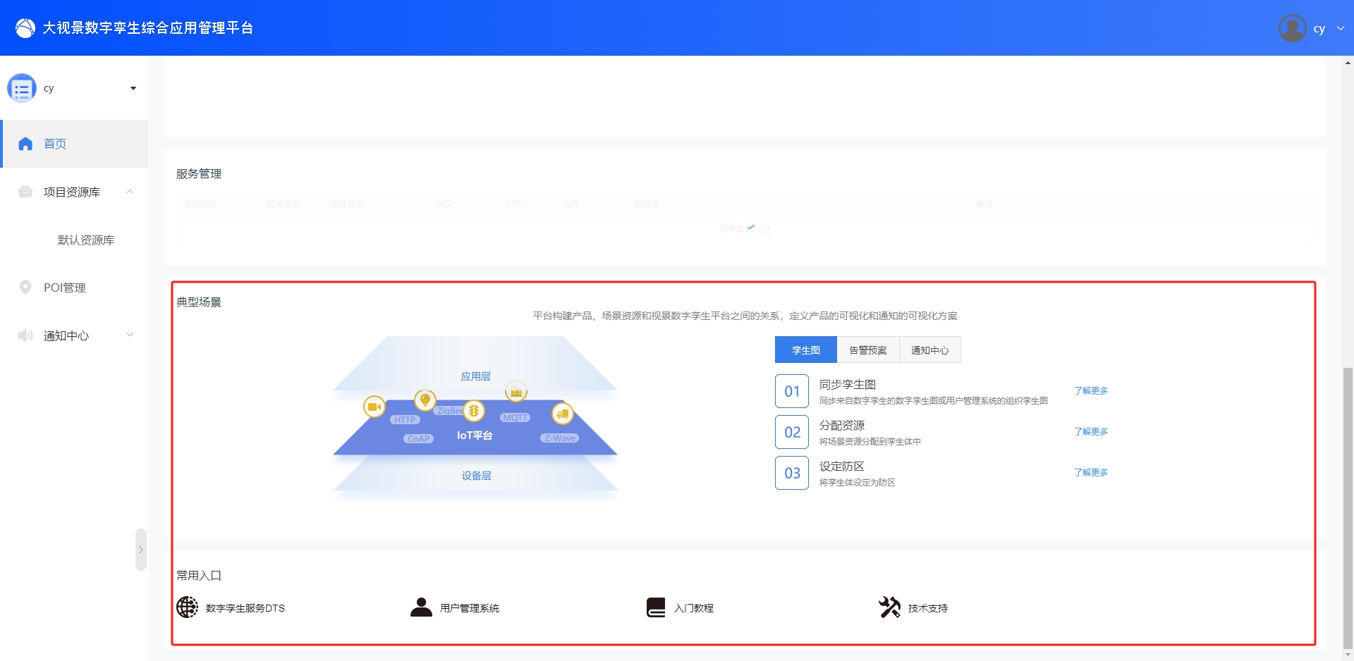
Task: Open the cy user avatar menu
Action: coord(1292,28)
